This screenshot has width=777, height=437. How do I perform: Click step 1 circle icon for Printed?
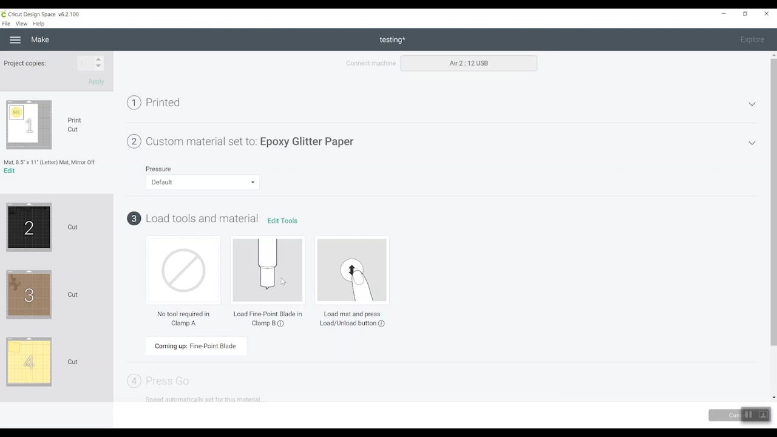(x=134, y=103)
